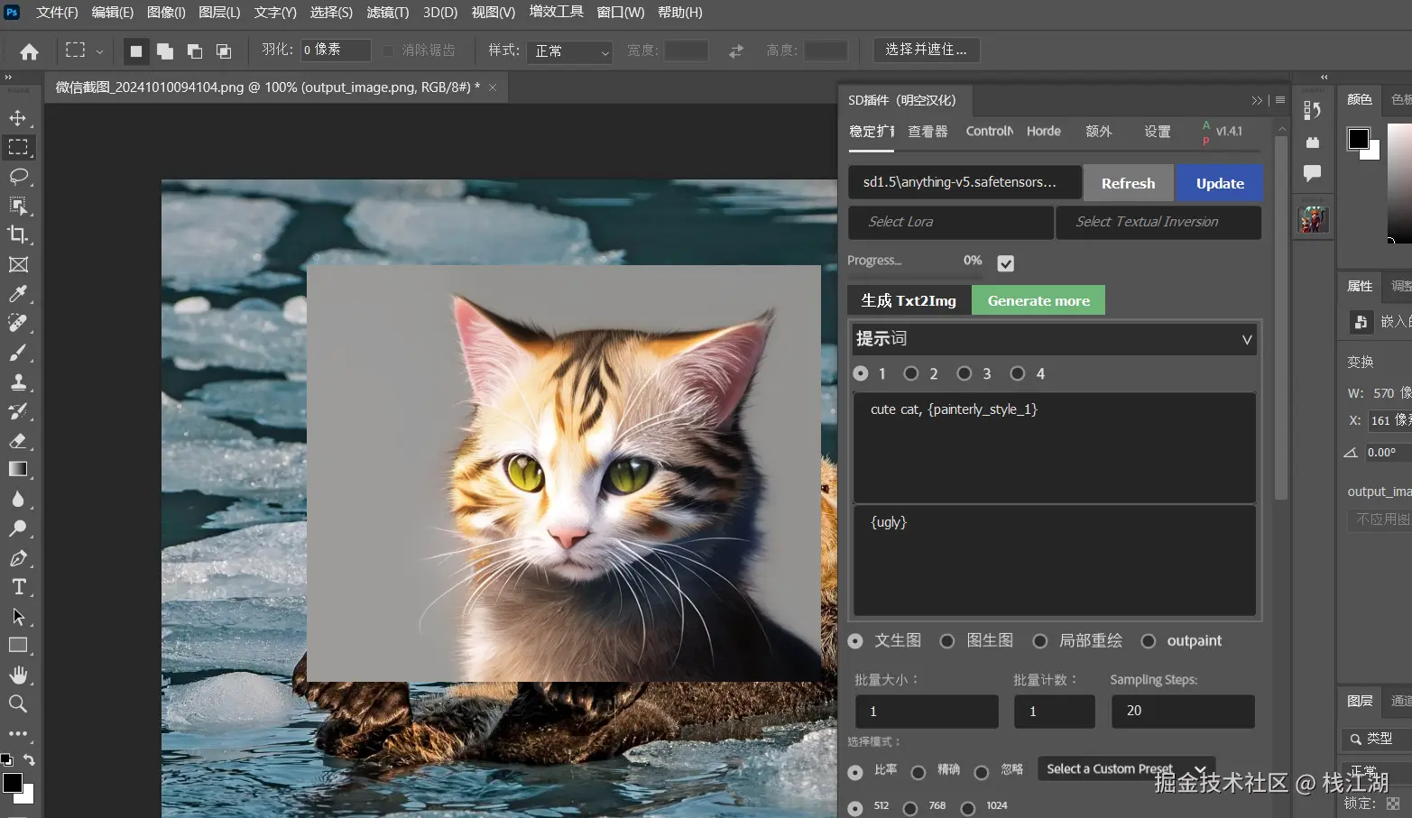The width and height of the screenshot is (1412, 818).
Task: Activate the Zoom tool
Action: [18, 704]
